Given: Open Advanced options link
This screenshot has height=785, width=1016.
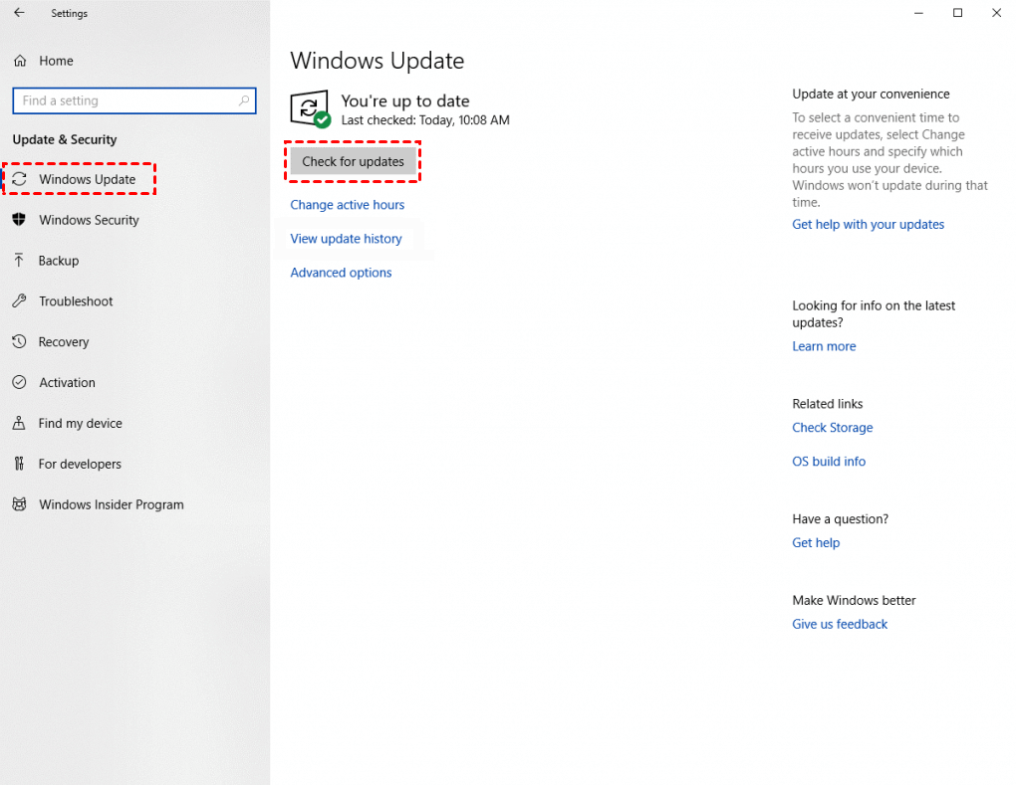Looking at the screenshot, I should [341, 273].
